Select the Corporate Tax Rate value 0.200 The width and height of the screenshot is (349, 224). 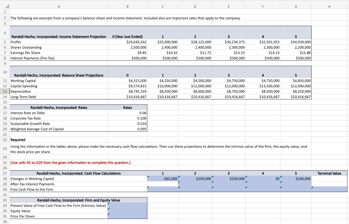click(x=127, y=118)
